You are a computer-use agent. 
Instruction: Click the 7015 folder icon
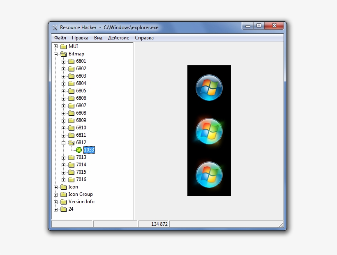click(71, 172)
